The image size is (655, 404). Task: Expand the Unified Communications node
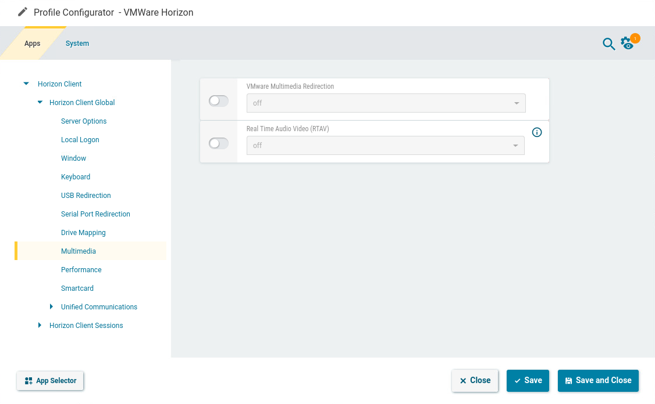(51, 306)
